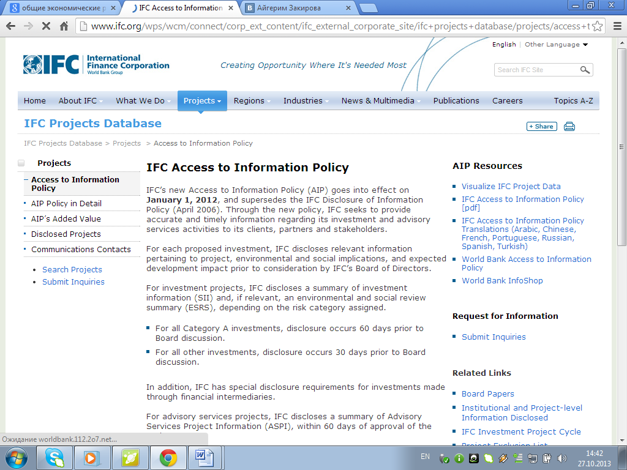This screenshot has width=627, height=470.
Task: Open Topics A-Z
Action: pyautogui.click(x=573, y=101)
